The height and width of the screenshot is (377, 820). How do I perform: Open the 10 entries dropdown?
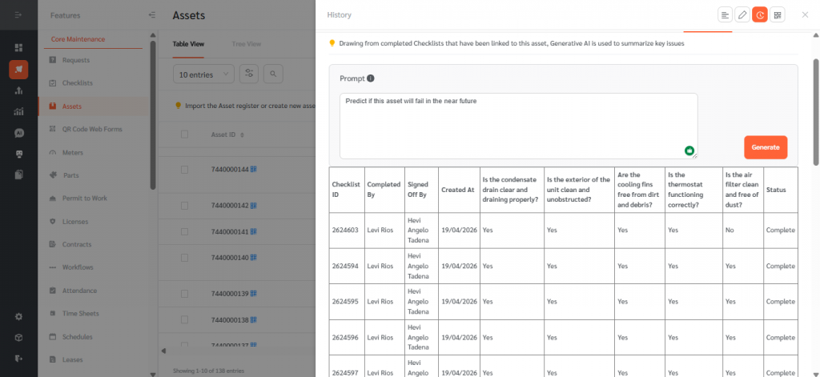pos(203,74)
